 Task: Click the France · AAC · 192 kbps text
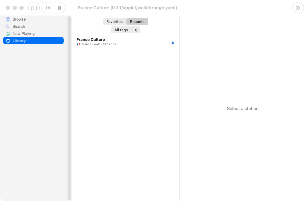click(99, 44)
